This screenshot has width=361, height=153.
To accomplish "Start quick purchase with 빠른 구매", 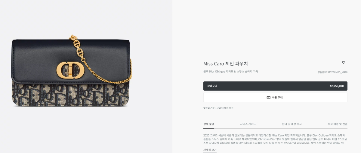I will point(275,97).
